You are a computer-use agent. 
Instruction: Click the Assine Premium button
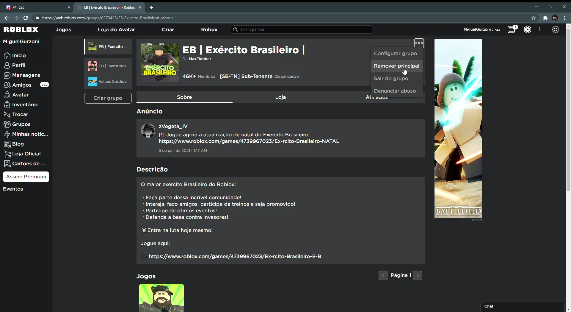[x=26, y=177]
